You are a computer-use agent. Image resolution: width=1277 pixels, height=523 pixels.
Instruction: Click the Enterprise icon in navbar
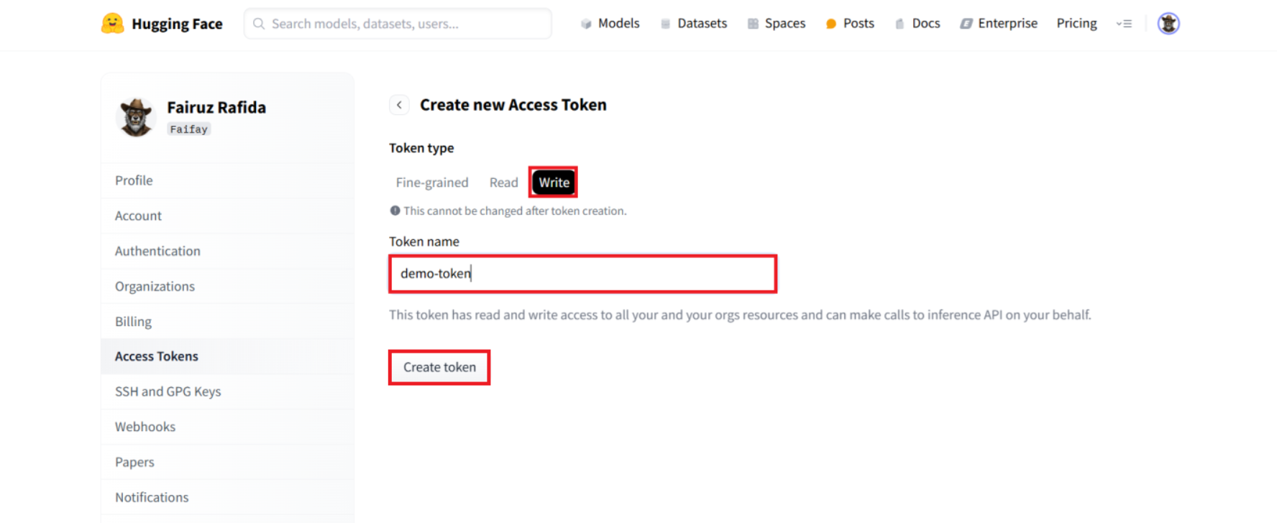point(966,24)
